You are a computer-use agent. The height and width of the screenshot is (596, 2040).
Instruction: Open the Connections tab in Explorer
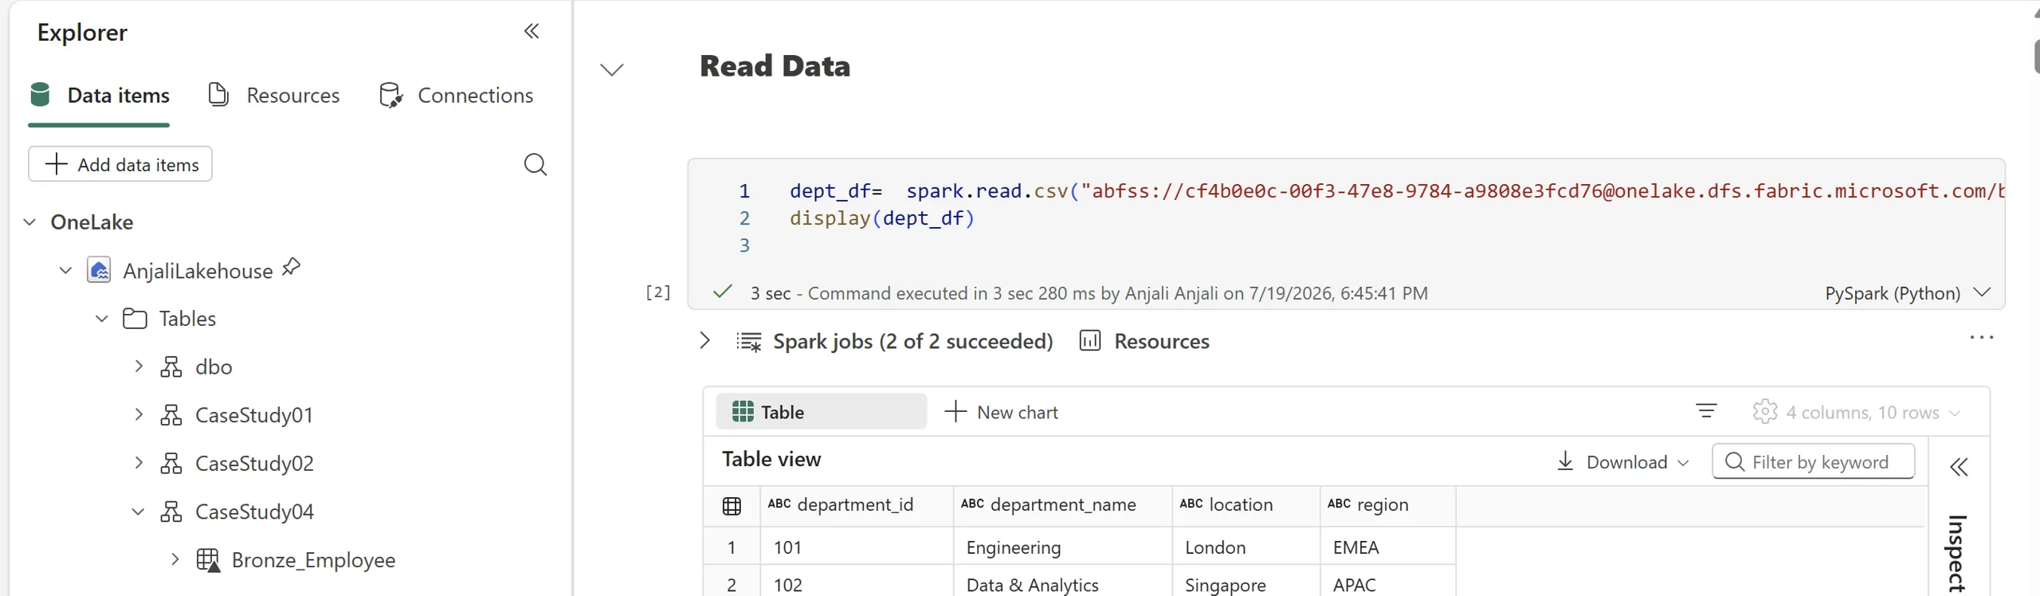pyautogui.click(x=456, y=96)
